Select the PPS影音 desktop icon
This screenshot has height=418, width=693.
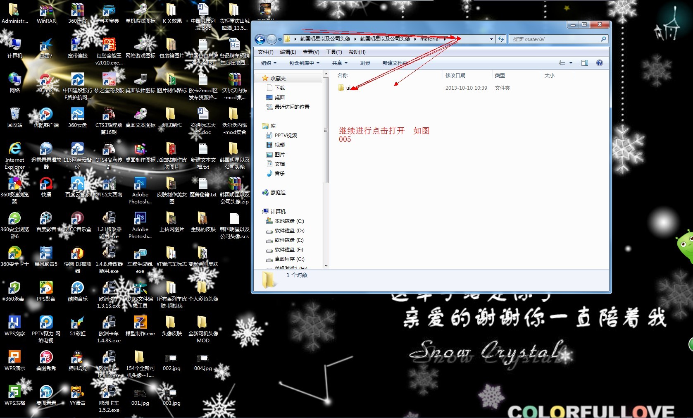[46, 291]
